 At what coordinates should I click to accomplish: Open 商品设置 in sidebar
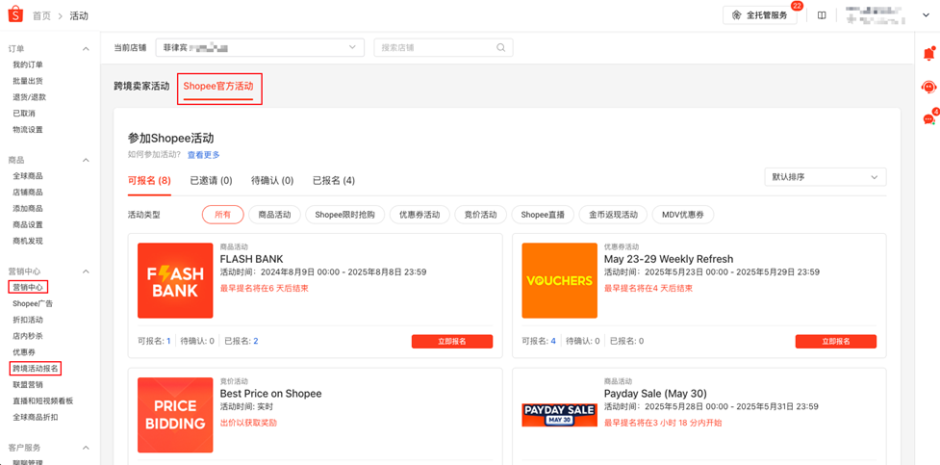28,225
